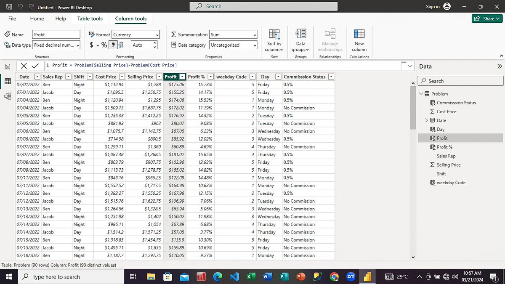Open the Date column filter dropdown
This screenshot has height=284, width=505.
pyautogui.click(x=37, y=77)
